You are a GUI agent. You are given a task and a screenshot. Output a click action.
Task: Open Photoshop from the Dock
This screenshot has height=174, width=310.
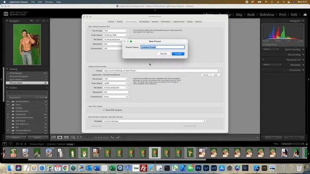198,168
